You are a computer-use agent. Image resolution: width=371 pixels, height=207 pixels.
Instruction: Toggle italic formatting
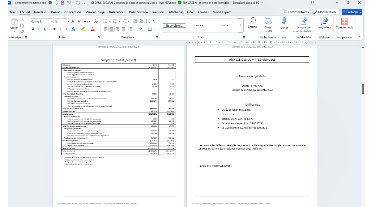point(39,29)
